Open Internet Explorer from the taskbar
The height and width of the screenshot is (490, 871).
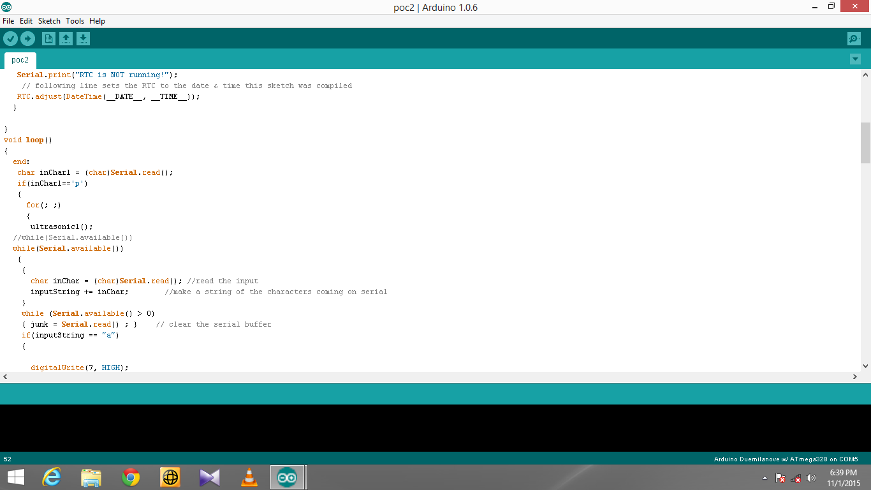tap(52, 477)
